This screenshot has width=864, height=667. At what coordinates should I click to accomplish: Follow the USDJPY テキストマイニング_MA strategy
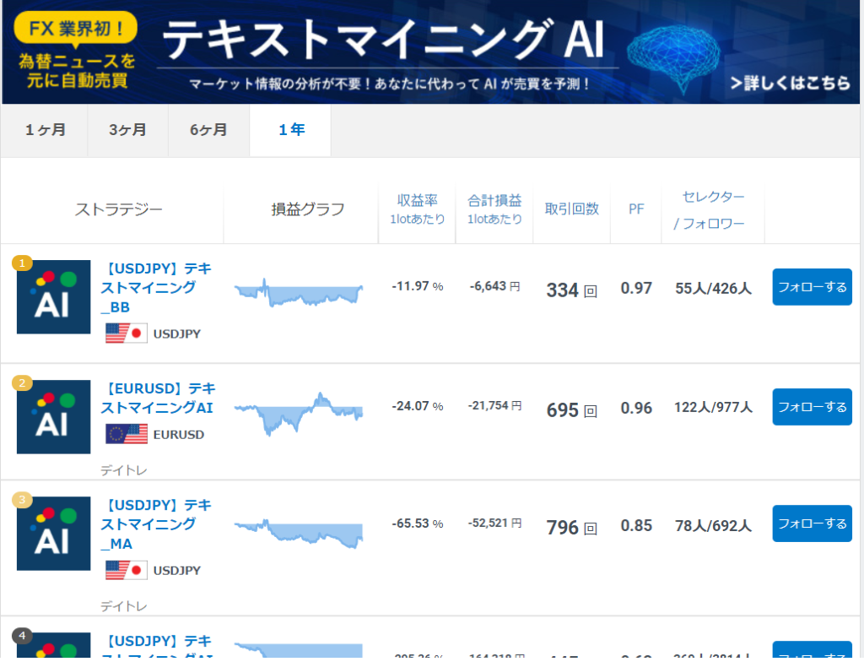[812, 523]
